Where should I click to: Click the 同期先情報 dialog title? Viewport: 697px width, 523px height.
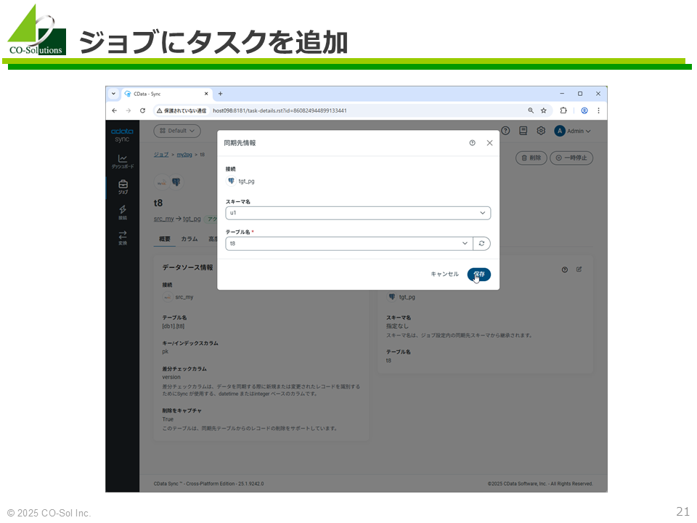240,143
